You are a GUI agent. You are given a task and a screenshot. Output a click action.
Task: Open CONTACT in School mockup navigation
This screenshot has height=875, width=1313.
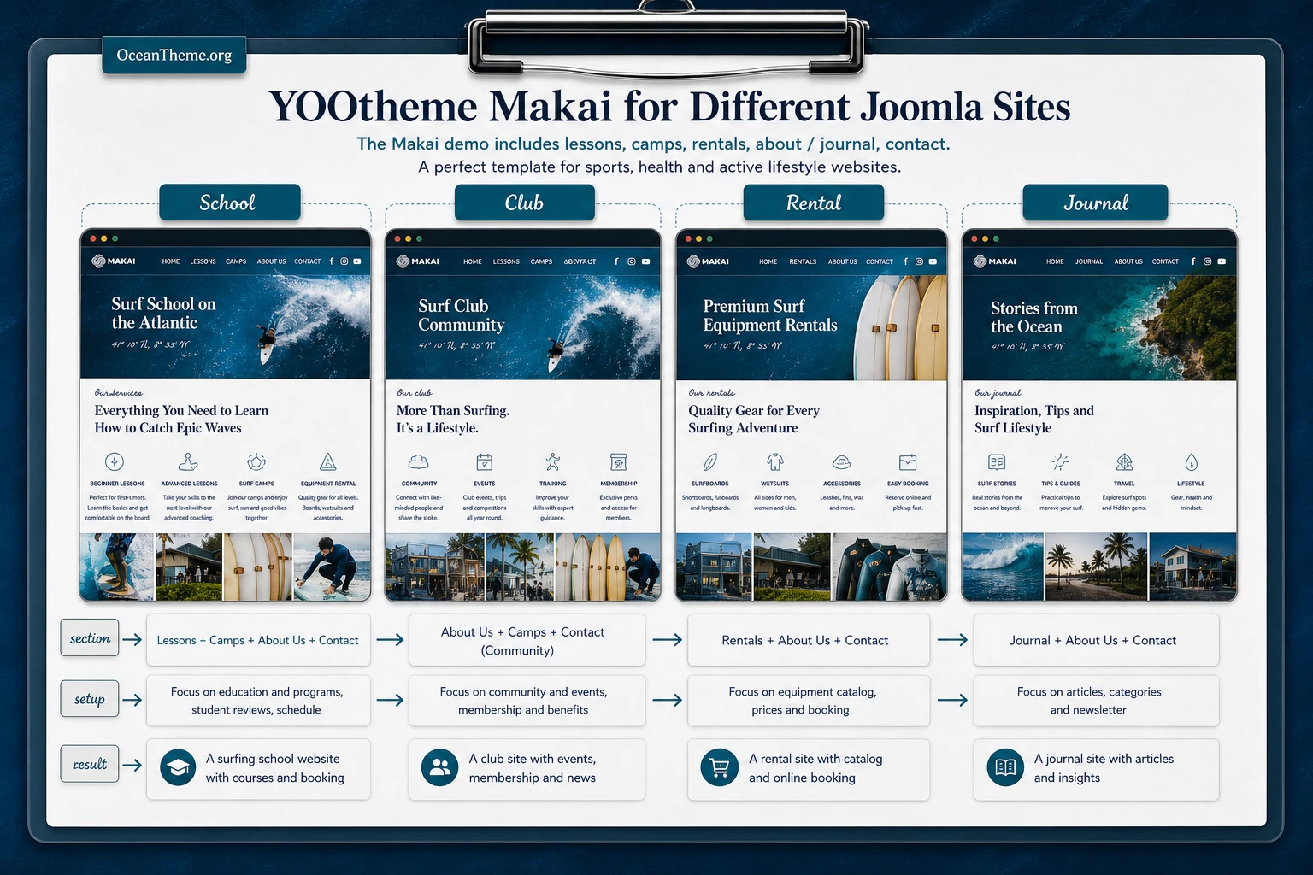pos(308,261)
